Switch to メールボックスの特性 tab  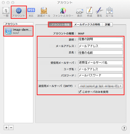[x=87, y=24]
